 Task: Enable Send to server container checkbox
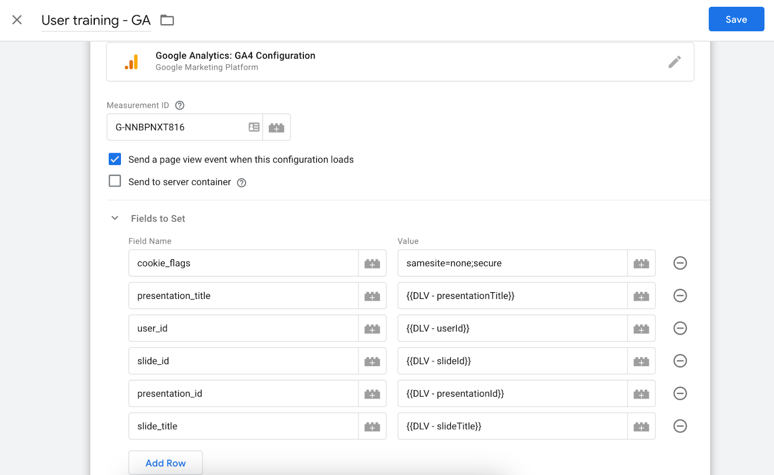pos(115,181)
